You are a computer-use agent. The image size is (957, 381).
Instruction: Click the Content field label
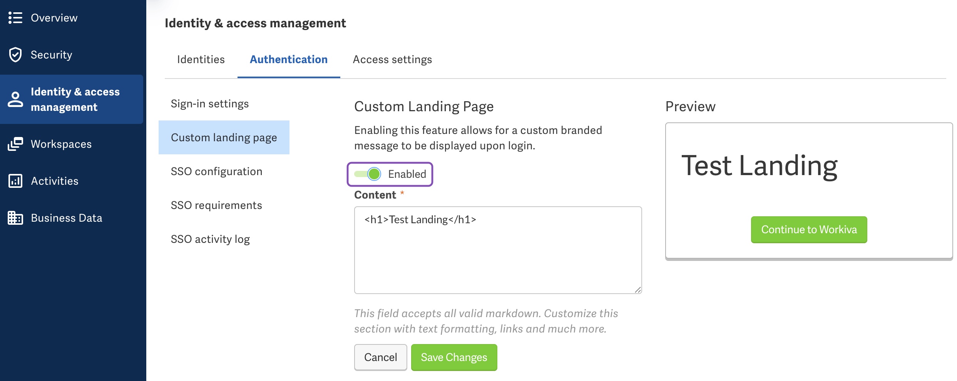[375, 195]
